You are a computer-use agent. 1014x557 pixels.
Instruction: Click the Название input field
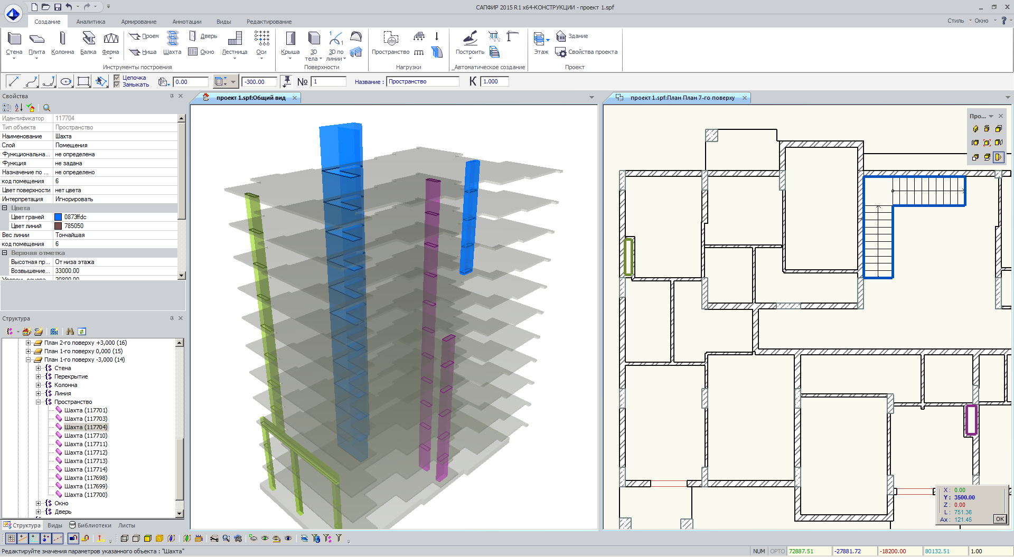pyautogui.click(x=422, y=81)
